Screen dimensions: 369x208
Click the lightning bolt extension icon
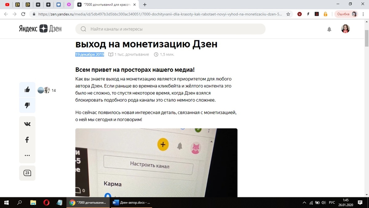308,14
